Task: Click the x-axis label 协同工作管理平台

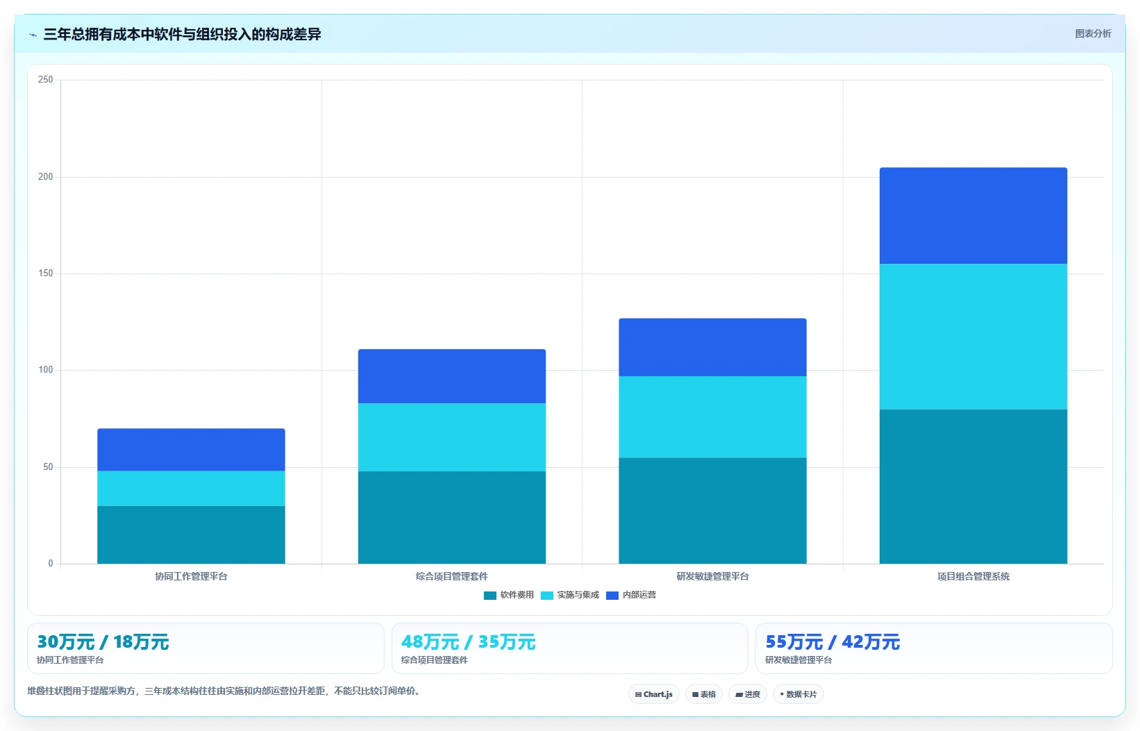Action: (191, 576)
